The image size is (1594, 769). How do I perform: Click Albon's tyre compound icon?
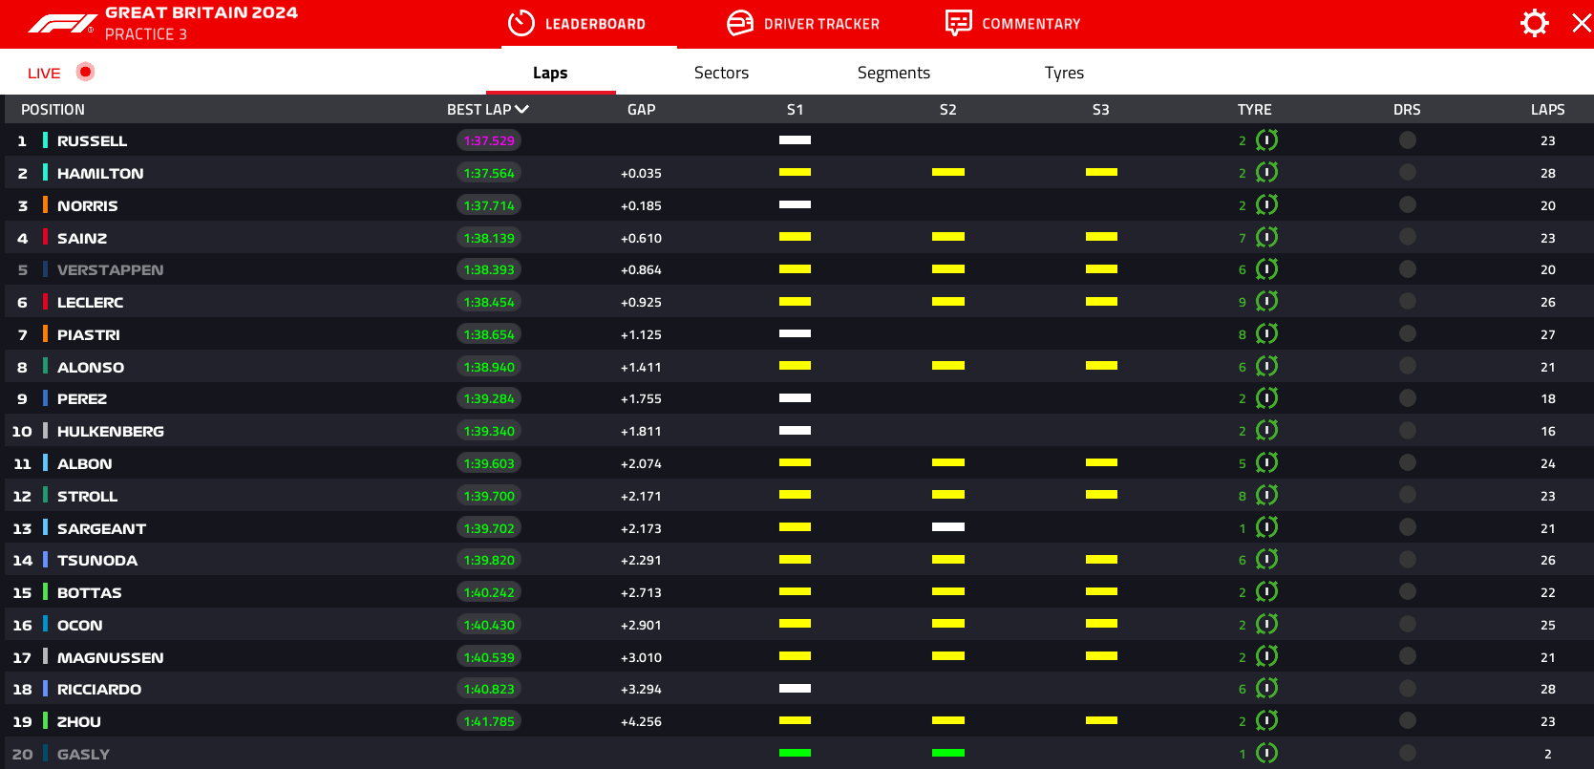pyautogui.click(x=1266, y=463)
